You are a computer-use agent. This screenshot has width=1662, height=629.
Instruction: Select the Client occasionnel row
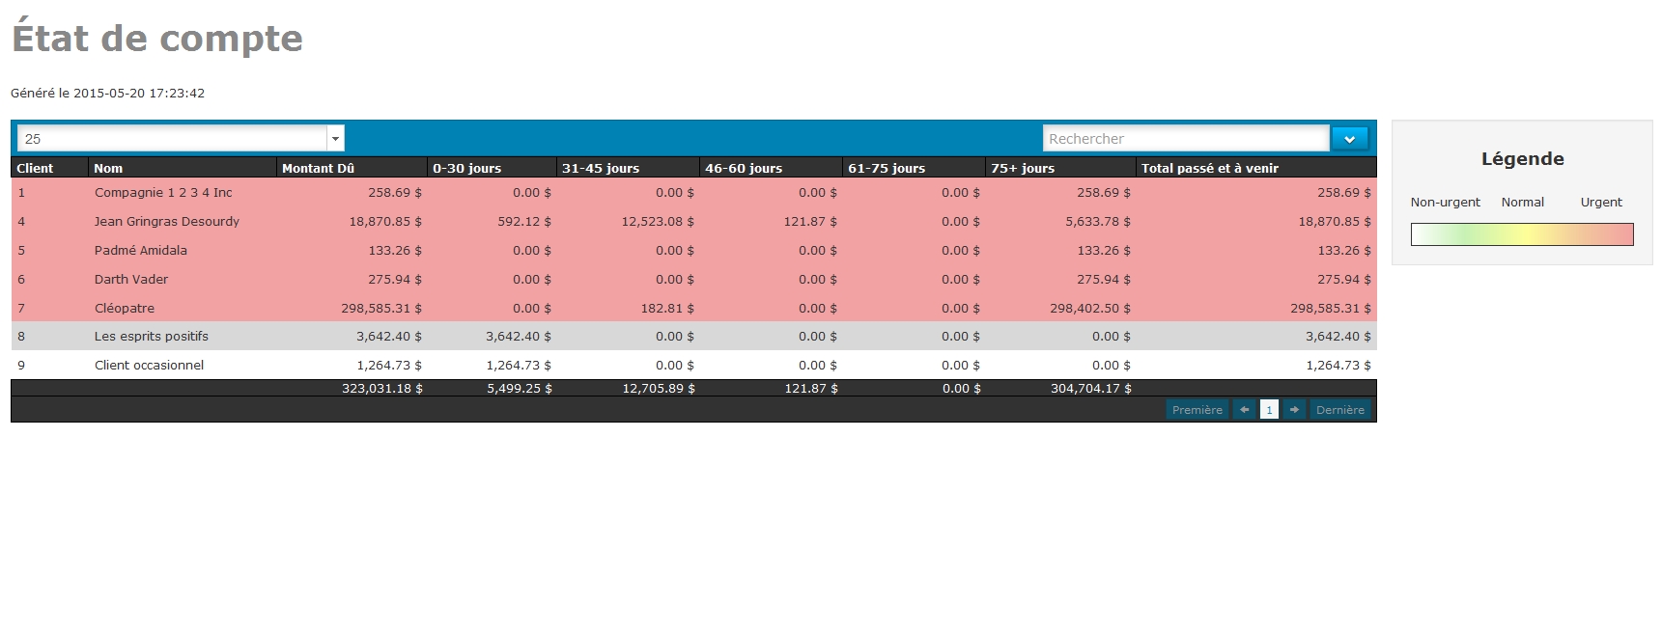pos(149,365)
